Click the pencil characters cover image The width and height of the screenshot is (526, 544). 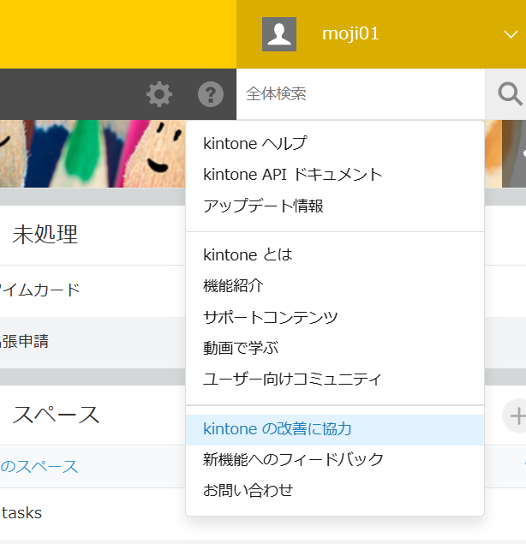click(x=93, y=153)
